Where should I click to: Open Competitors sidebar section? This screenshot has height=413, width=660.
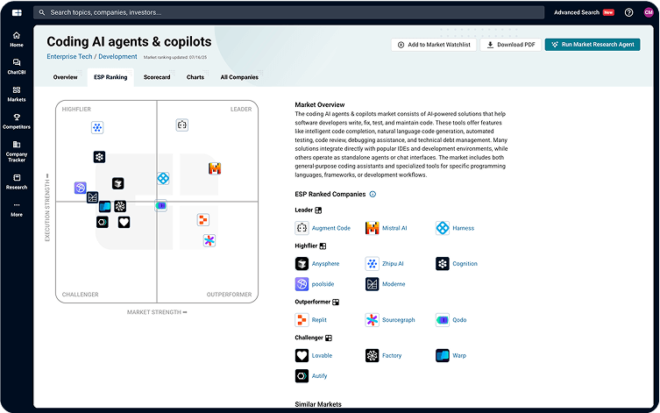pyautogui.click(x=17, y=121)
